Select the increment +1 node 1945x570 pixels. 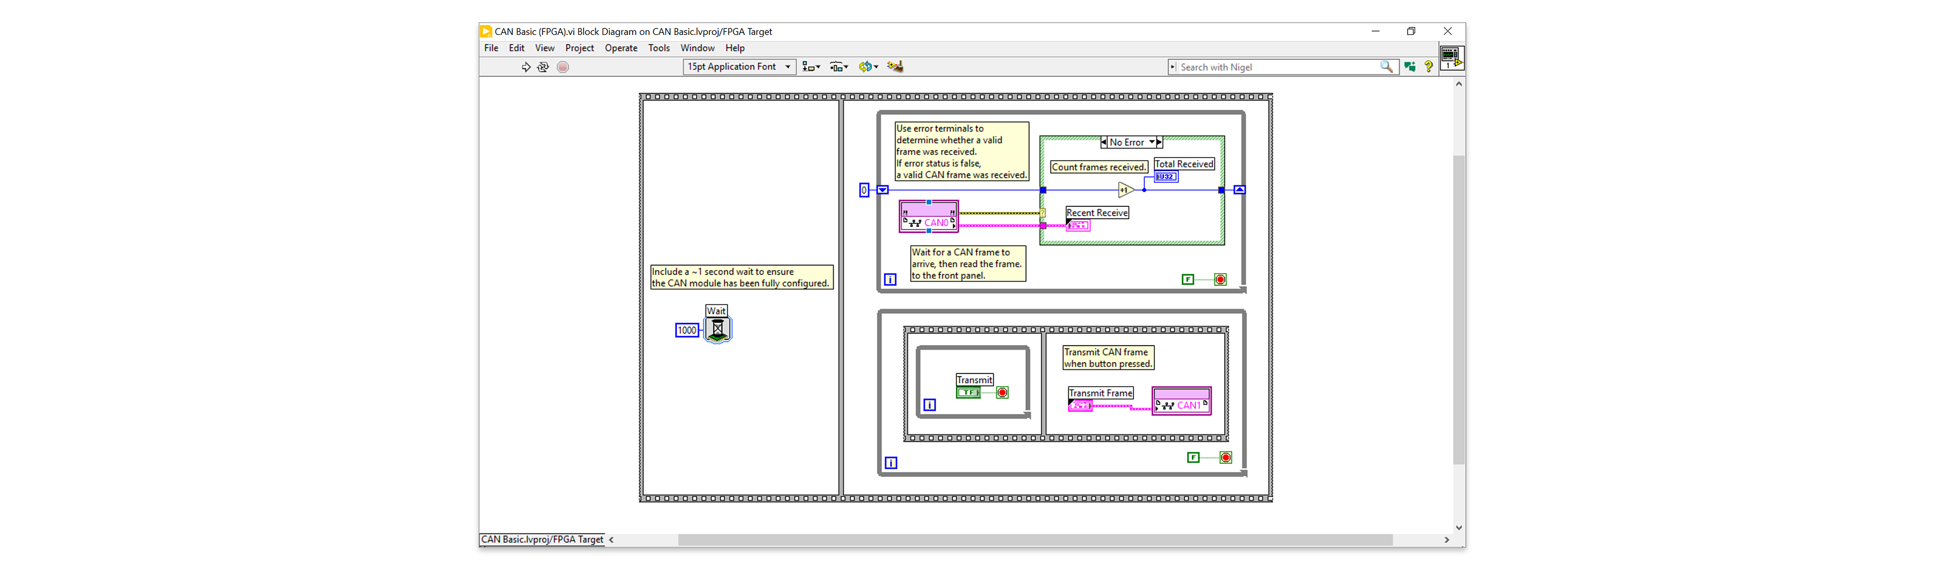click(x=1126, y=190)
